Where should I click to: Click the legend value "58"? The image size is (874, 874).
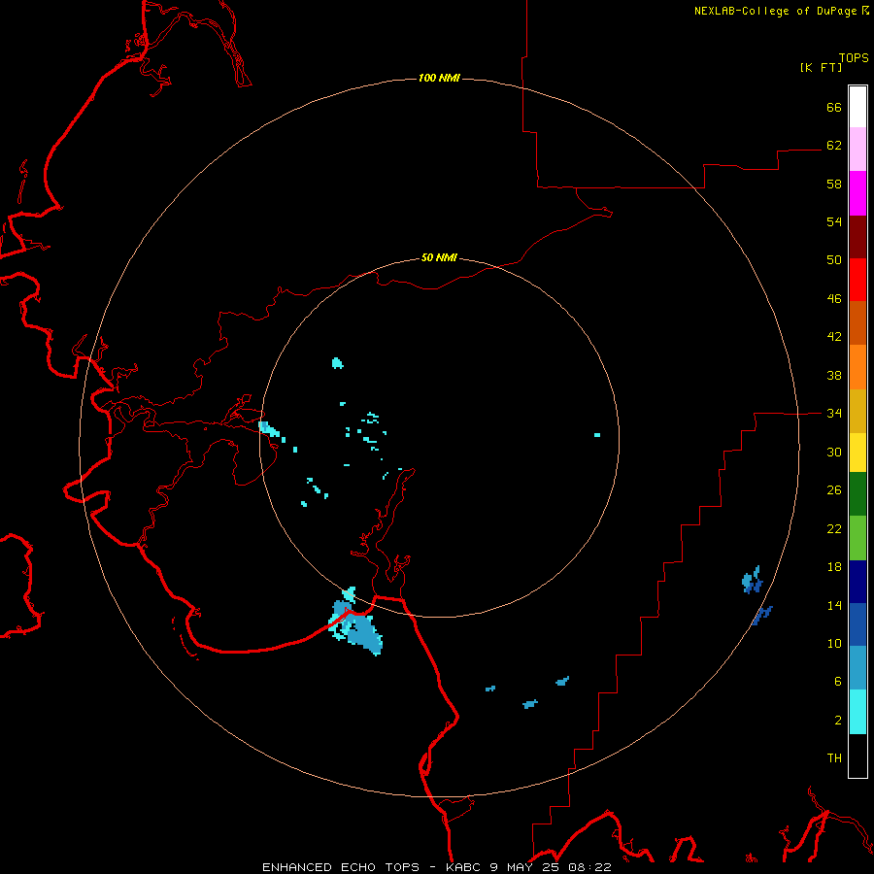[834, 184]
